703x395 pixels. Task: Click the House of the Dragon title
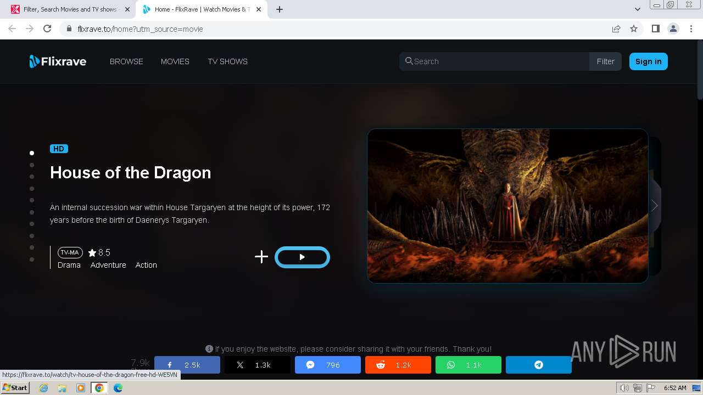[x=131, y=173]
